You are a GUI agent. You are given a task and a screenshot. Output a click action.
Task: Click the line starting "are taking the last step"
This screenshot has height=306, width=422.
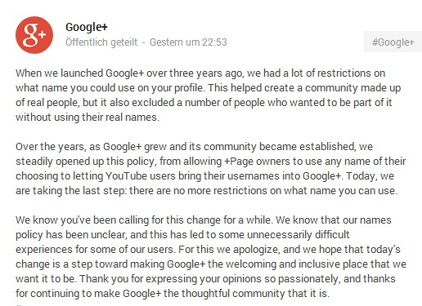coord(206,191)
